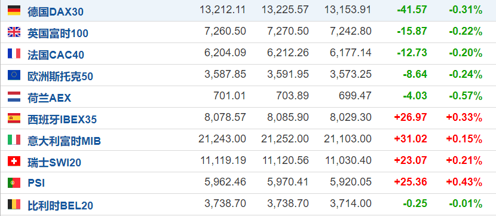
Task: Open the 英国富时100 index link
Action: click(58, 34)
